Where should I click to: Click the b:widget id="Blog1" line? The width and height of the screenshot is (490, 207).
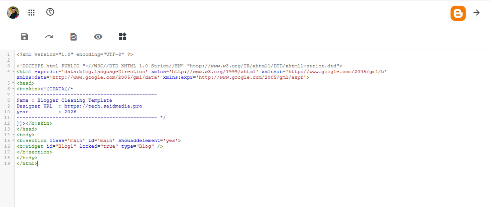tap(89, 146)
